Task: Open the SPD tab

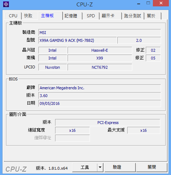Action: (91, 16)
